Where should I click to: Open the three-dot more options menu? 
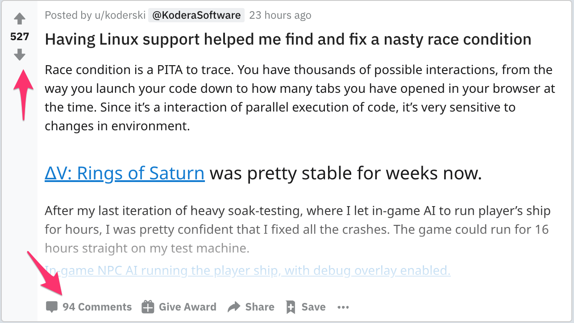343,307
